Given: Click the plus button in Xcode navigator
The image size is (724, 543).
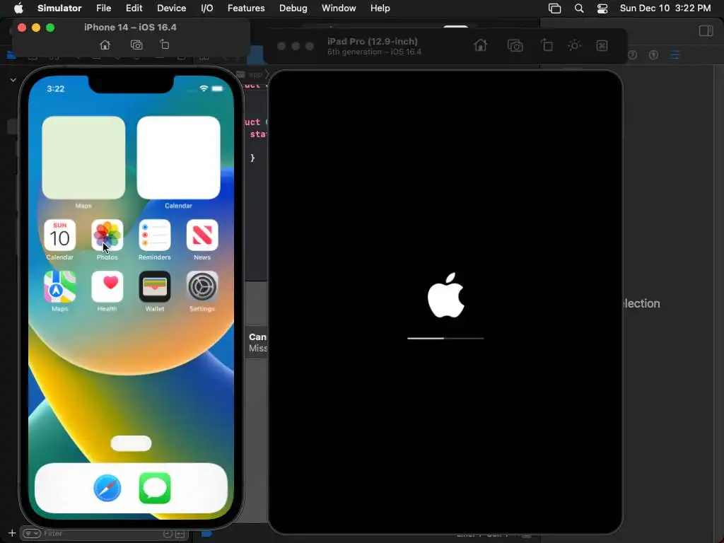Looking at the screenshot, I should pyautogui.click(x=12, y=533).
